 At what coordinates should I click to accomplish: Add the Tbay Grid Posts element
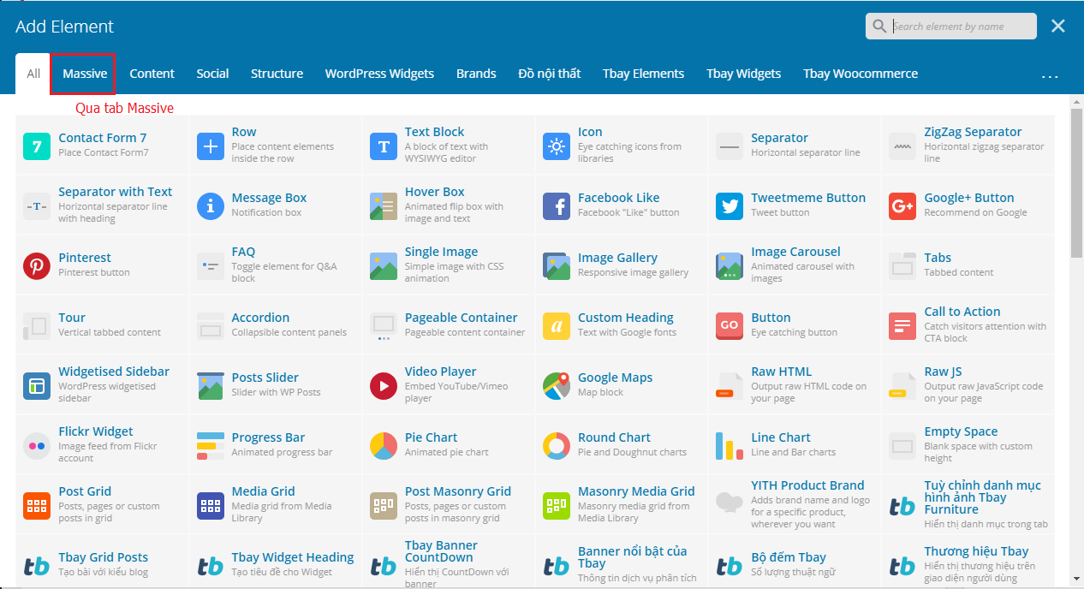pos(102,562)
